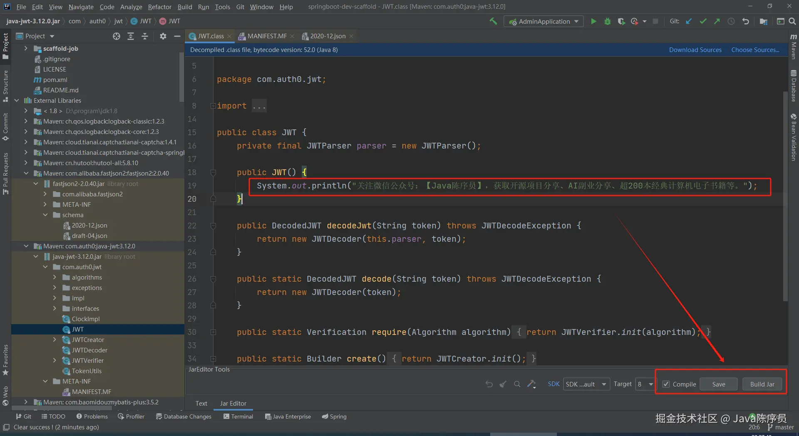Open the SDK default dropdown
The image size is (799, 436).
pos(586,384)
